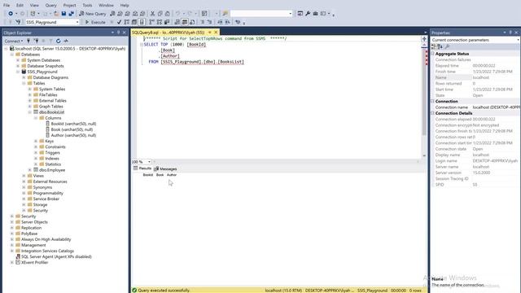Click the Author column header in results
Image resolution: width=521 pixels, height=293 pixels.
(x=172, y=175)
